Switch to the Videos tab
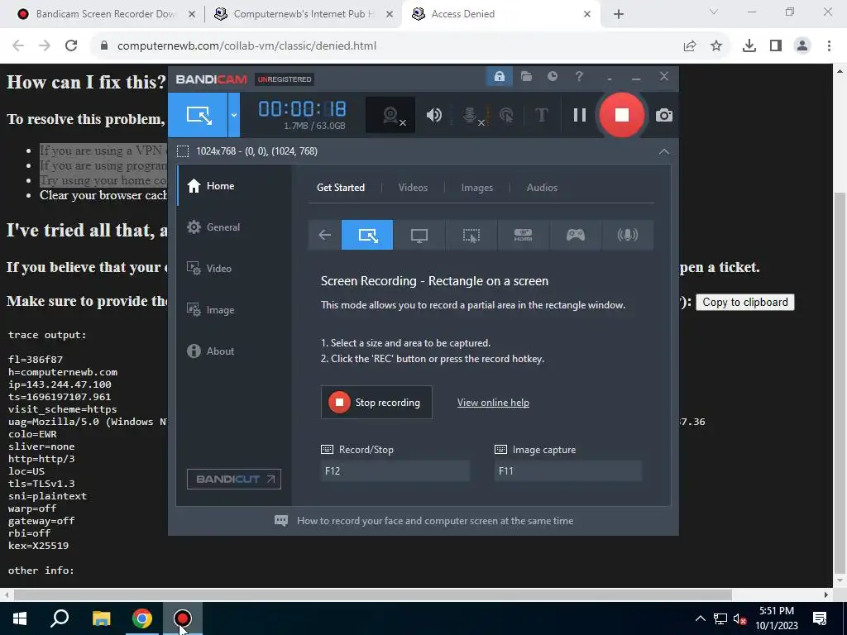 tap(413, 188)
